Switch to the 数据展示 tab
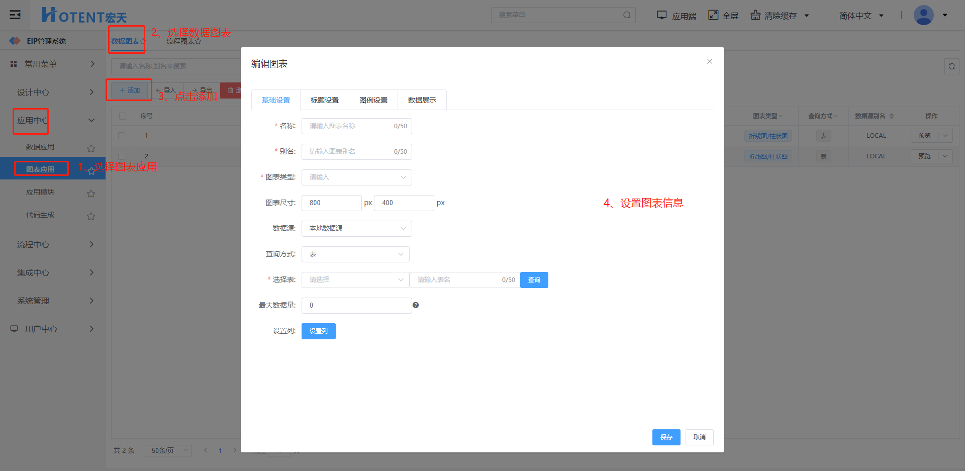The width and height of the screenshot is (965, 471). 422,100
